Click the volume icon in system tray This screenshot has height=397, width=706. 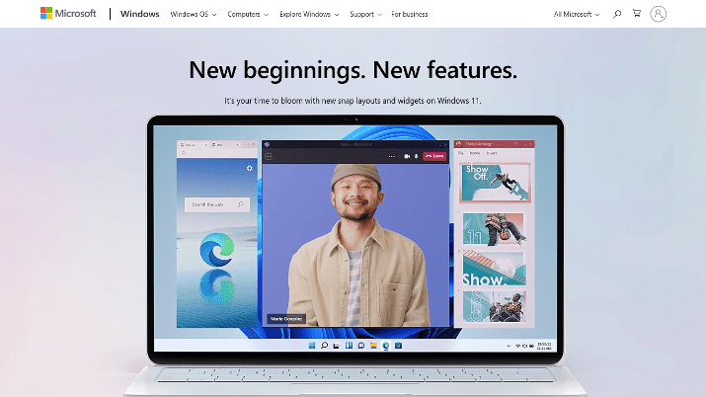point(524,346)
